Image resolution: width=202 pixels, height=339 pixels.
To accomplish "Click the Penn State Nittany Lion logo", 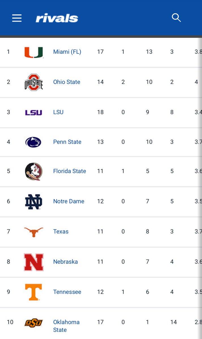I will pyautogui.click(x=33, y=142).
